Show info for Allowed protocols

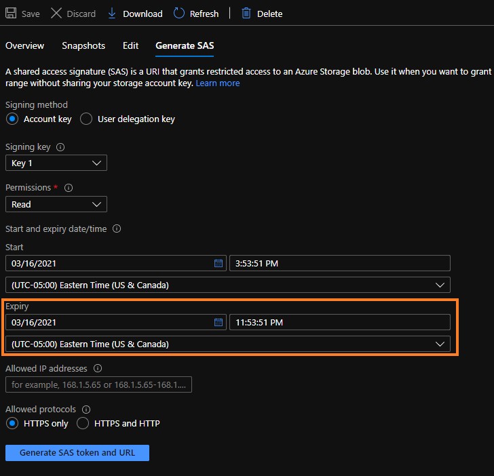point(86,410)
